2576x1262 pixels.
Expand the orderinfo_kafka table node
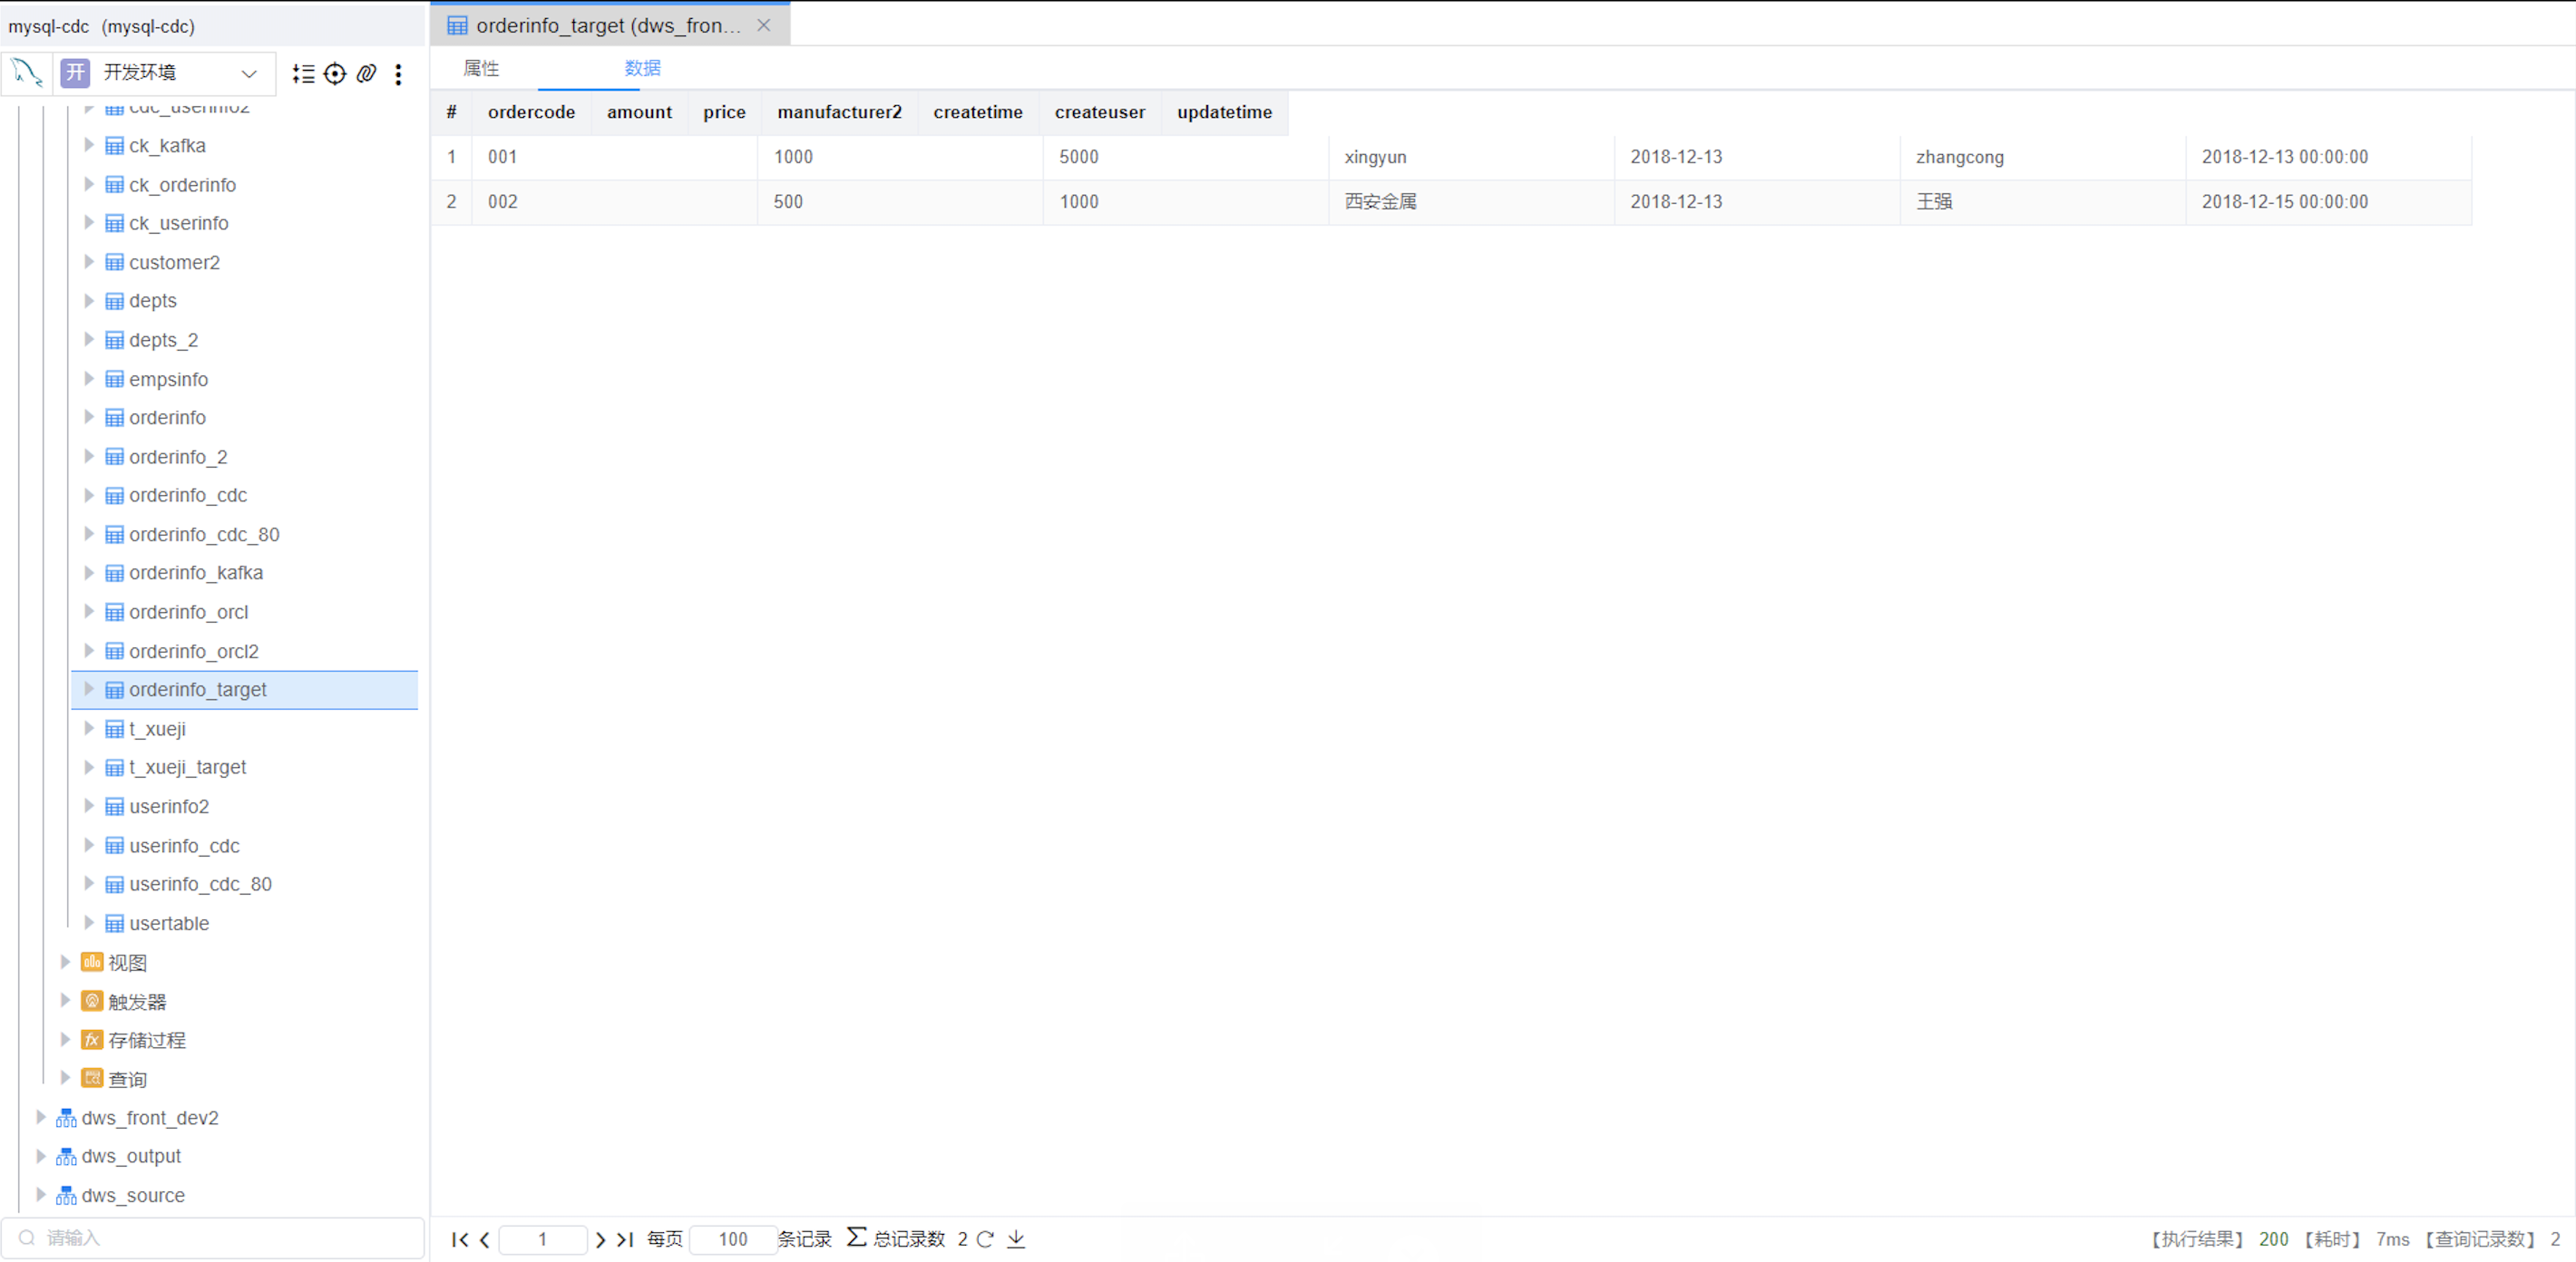[89, 573]
